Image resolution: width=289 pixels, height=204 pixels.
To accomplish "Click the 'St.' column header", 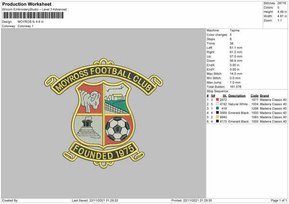I will click(x=224, y=96).
